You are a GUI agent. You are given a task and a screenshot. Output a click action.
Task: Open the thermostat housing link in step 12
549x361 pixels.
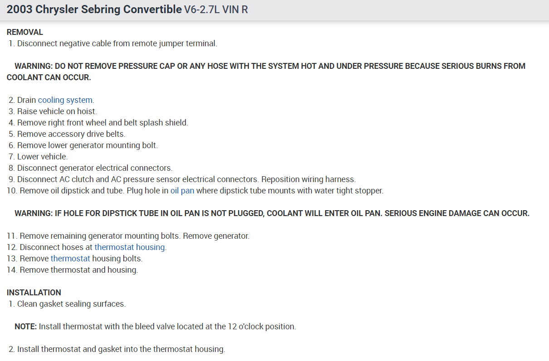(x=130, y=247)
